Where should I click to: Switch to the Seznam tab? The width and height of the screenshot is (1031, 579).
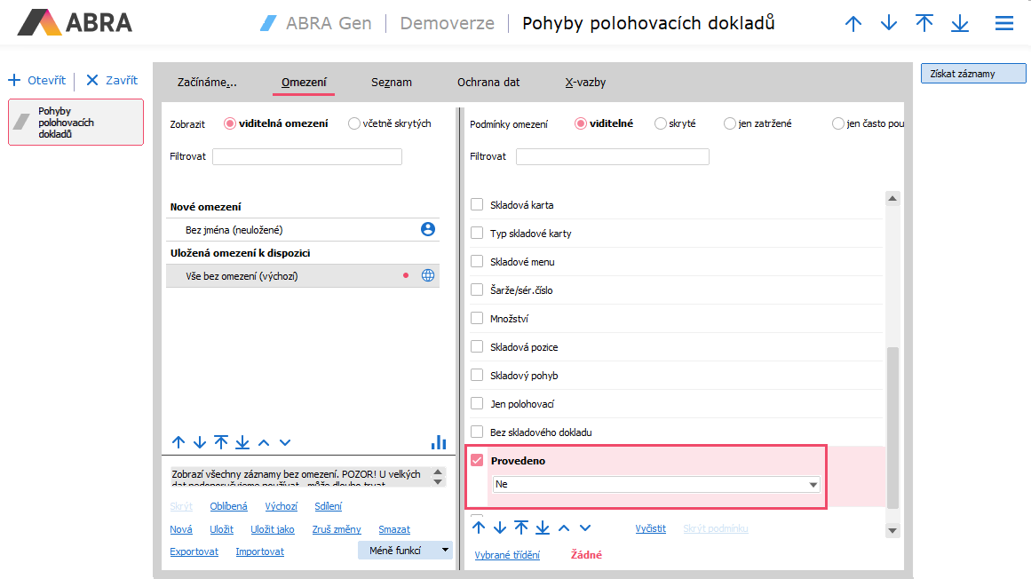tap(391, 82)
